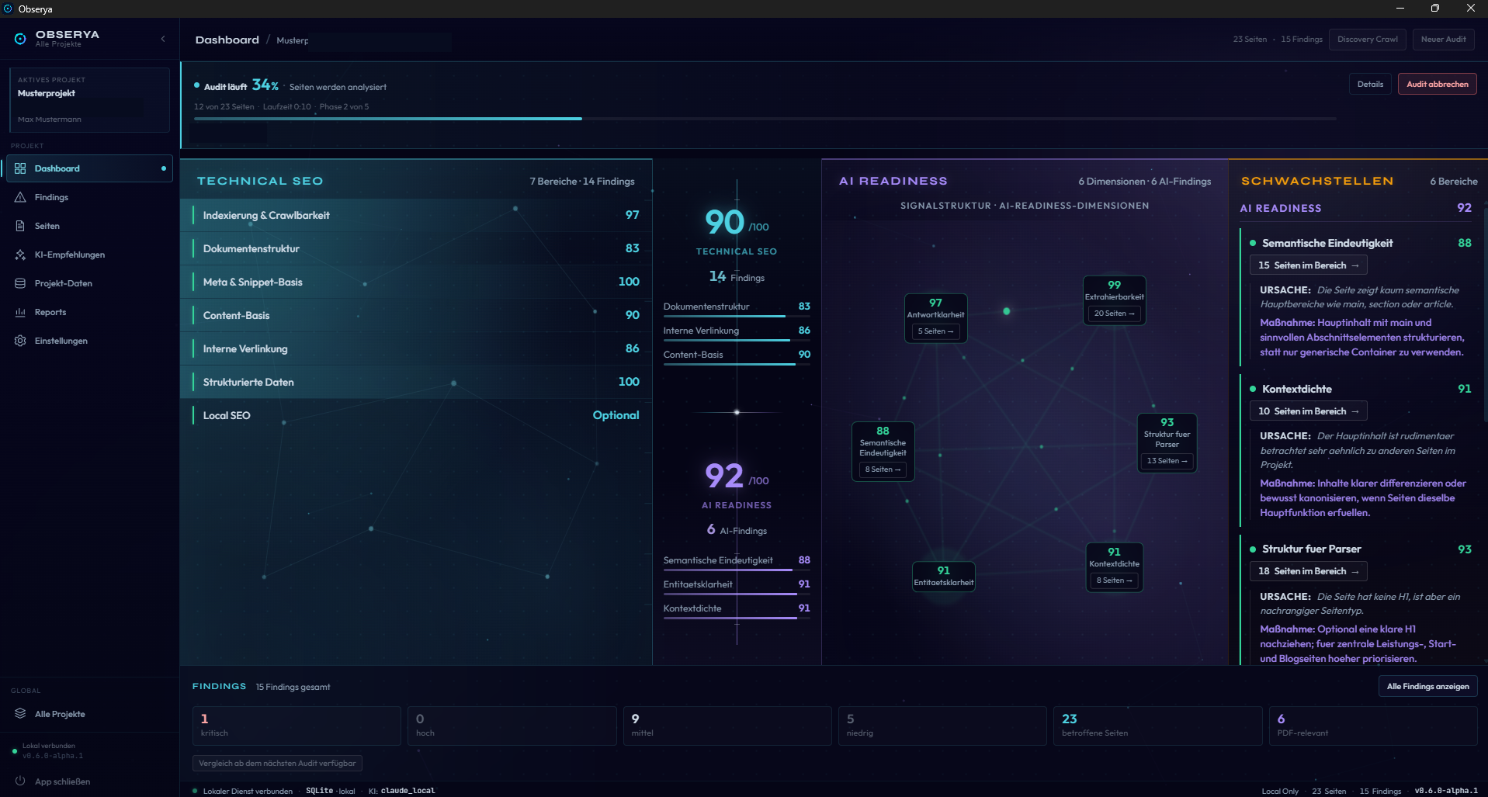Open 15 Seiten im Bereich link
The height and width of the screenshot is (797, 1488).
[x=1308, y=265]
